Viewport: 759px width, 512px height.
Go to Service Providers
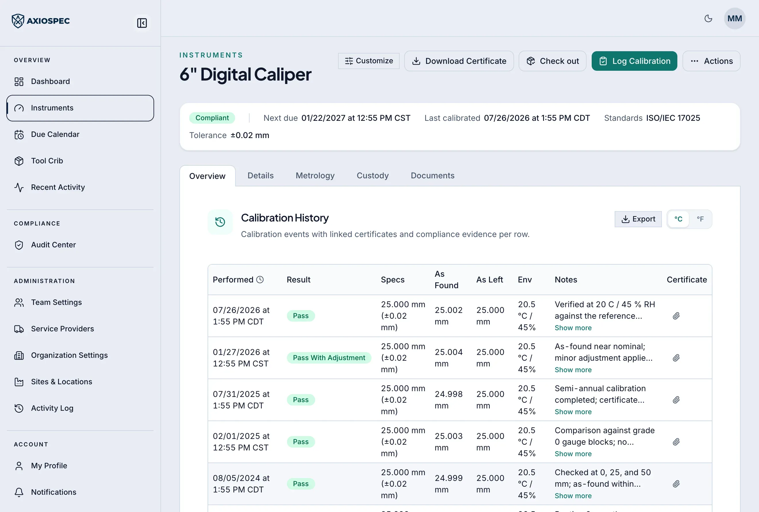coord(80,329)
